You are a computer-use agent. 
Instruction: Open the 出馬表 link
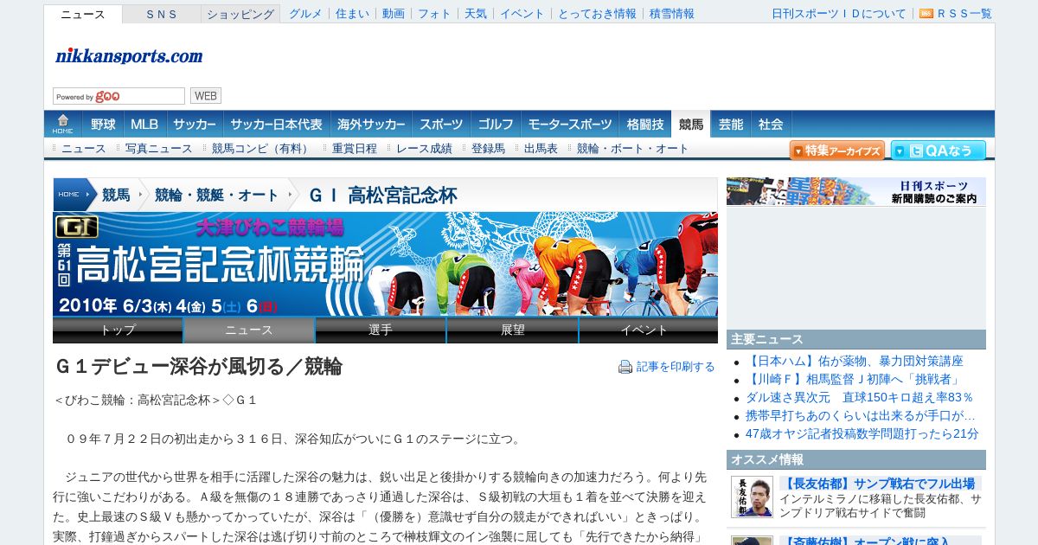pyautogui.click(x=541, y=149)
